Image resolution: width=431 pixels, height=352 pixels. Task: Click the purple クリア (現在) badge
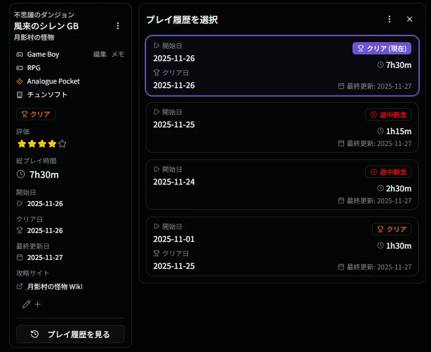coord(382,48)
